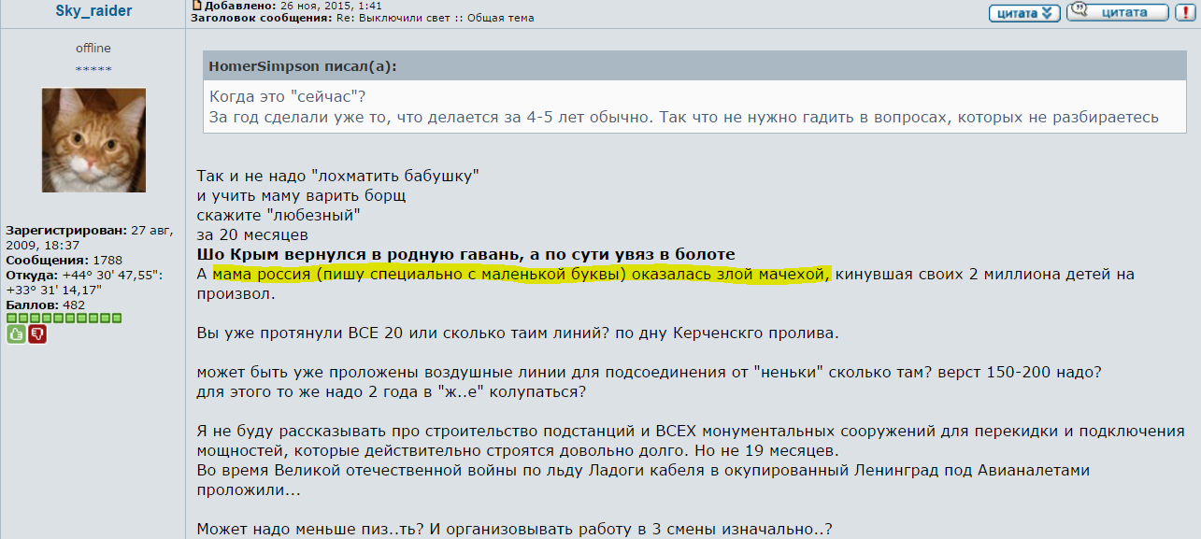Click the line "и учить маму варить борщ"

click(x=302, y=195)
